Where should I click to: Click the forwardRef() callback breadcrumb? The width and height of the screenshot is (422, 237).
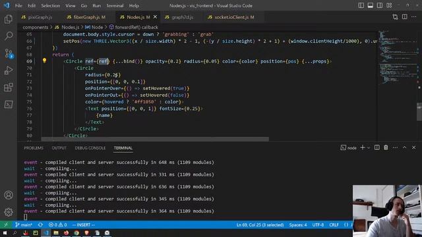[x=134, y=27]
